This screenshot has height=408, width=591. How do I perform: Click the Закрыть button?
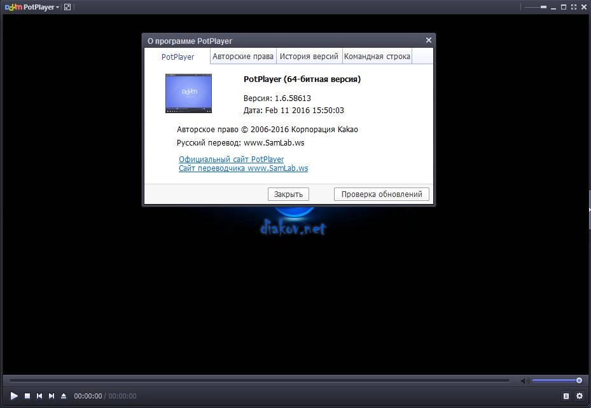point(288,194)
